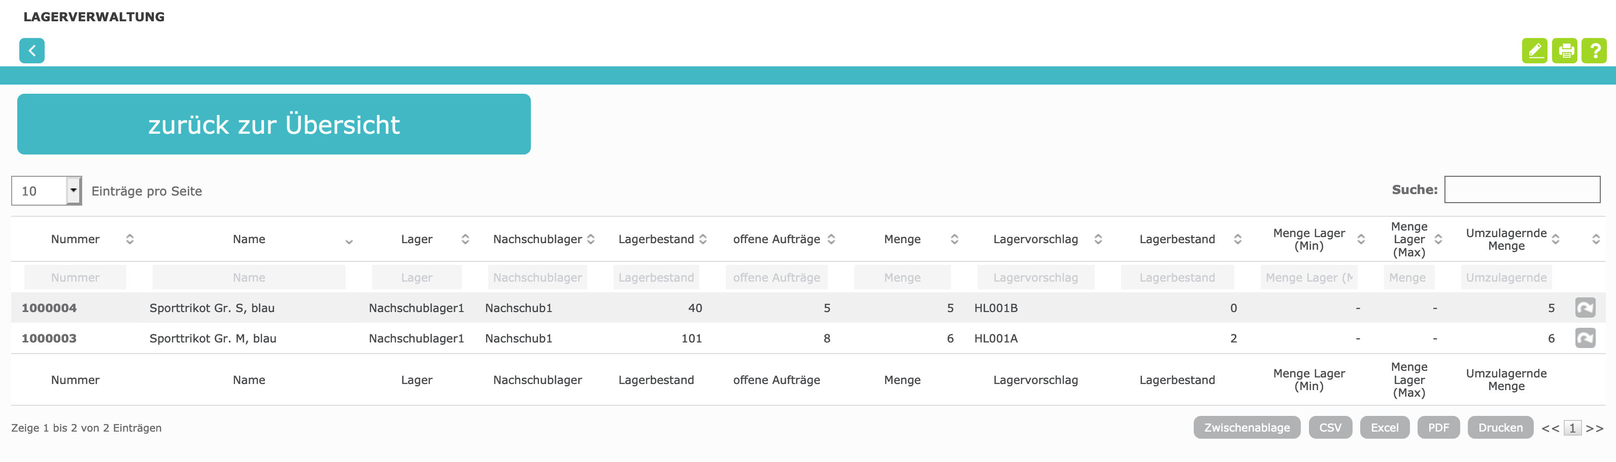
Task: Click the Nummer column filter field
Action: tap(75, 277)
